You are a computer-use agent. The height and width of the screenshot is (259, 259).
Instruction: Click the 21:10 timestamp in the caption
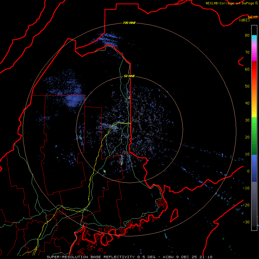click(206, 257)
